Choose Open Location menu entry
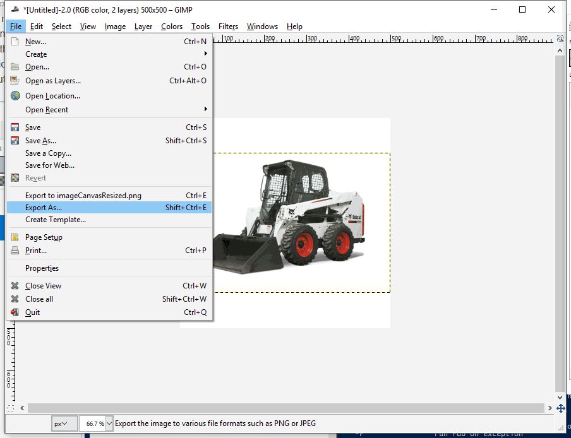Viewport: 571px width, 438px height. (x=109, y=96)
